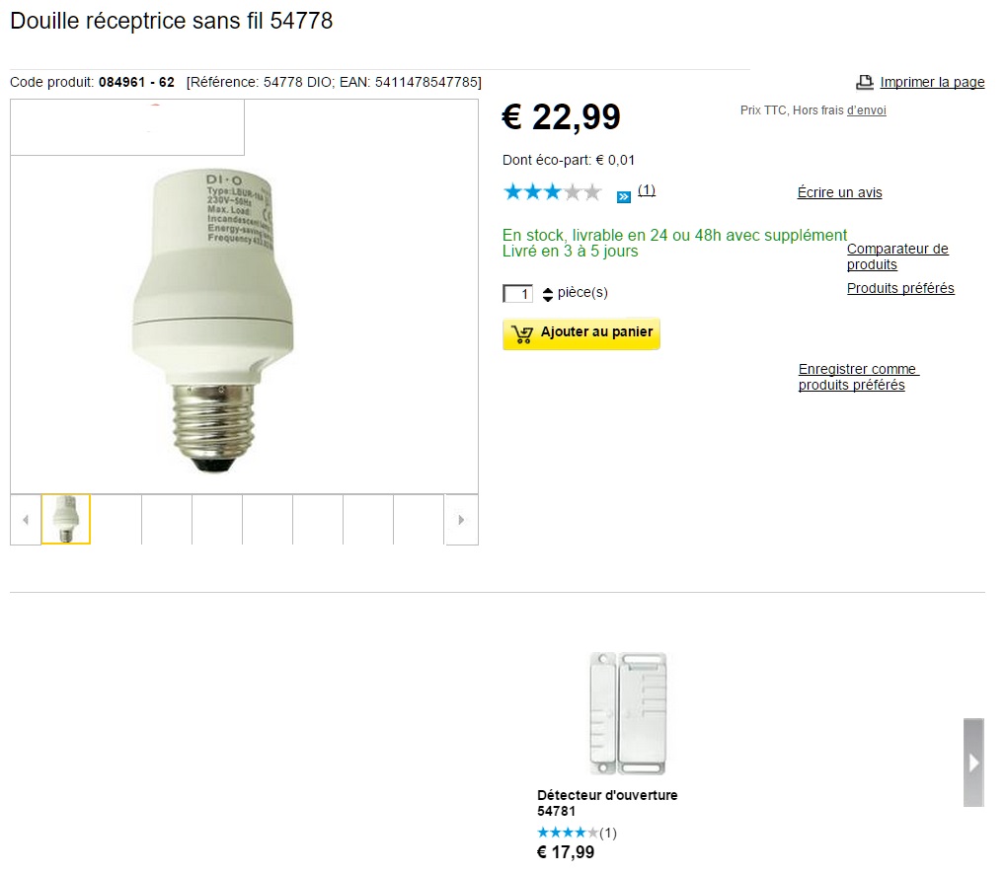Open the d'envoi shipping costs link
Screen dimensions: 1006x873
pyautogui.click(x=866, y=110)
